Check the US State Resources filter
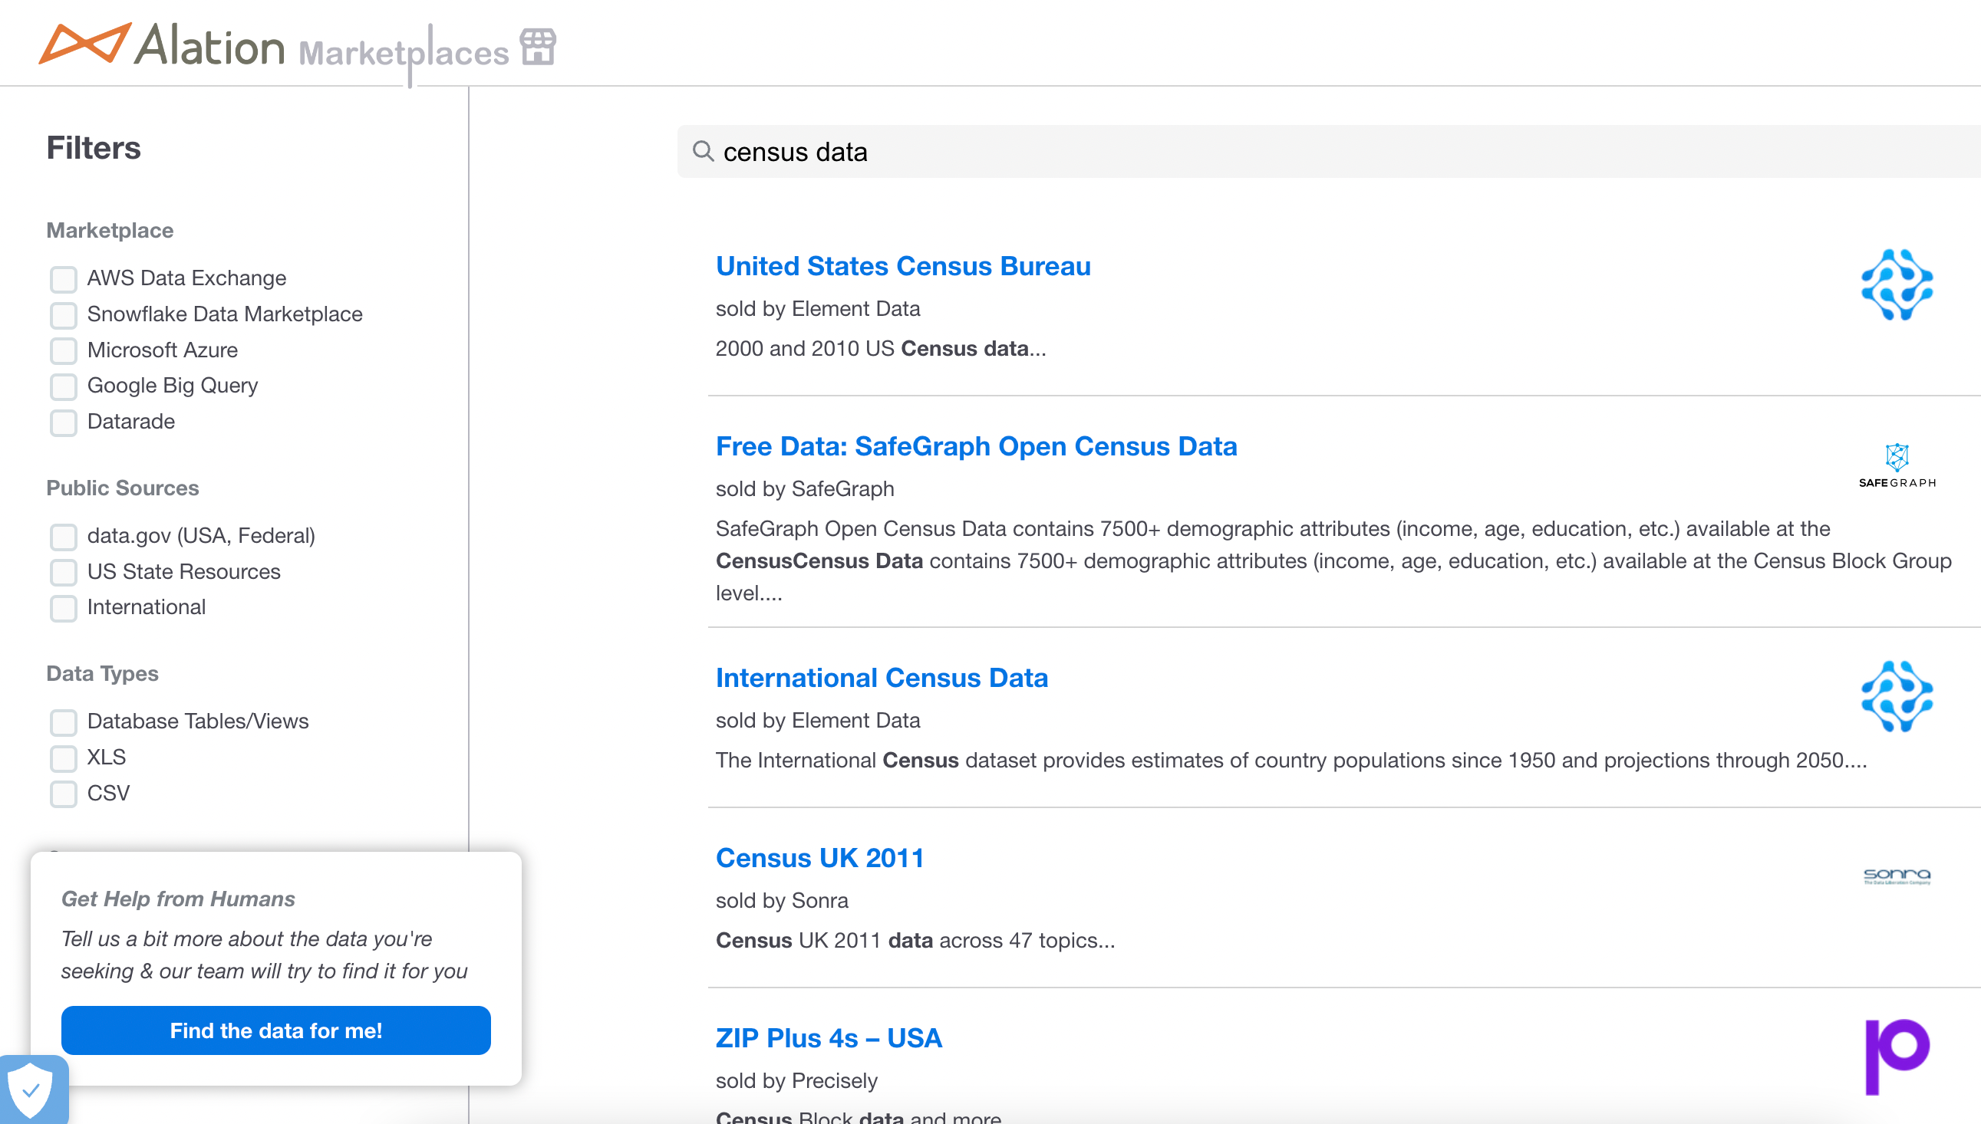 (64, 572)
